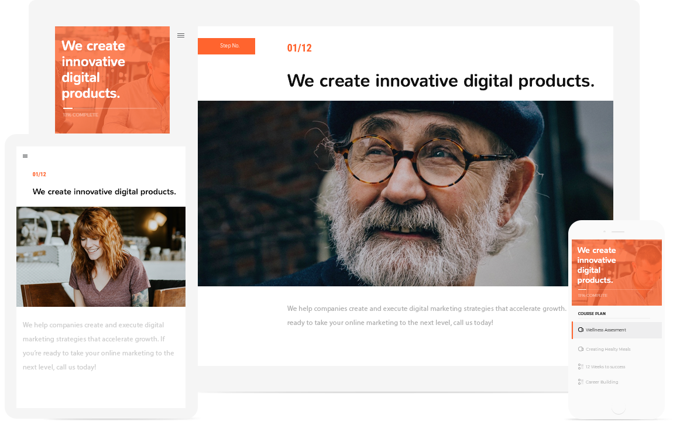Click the desktop course progress bar

[110, 108]
